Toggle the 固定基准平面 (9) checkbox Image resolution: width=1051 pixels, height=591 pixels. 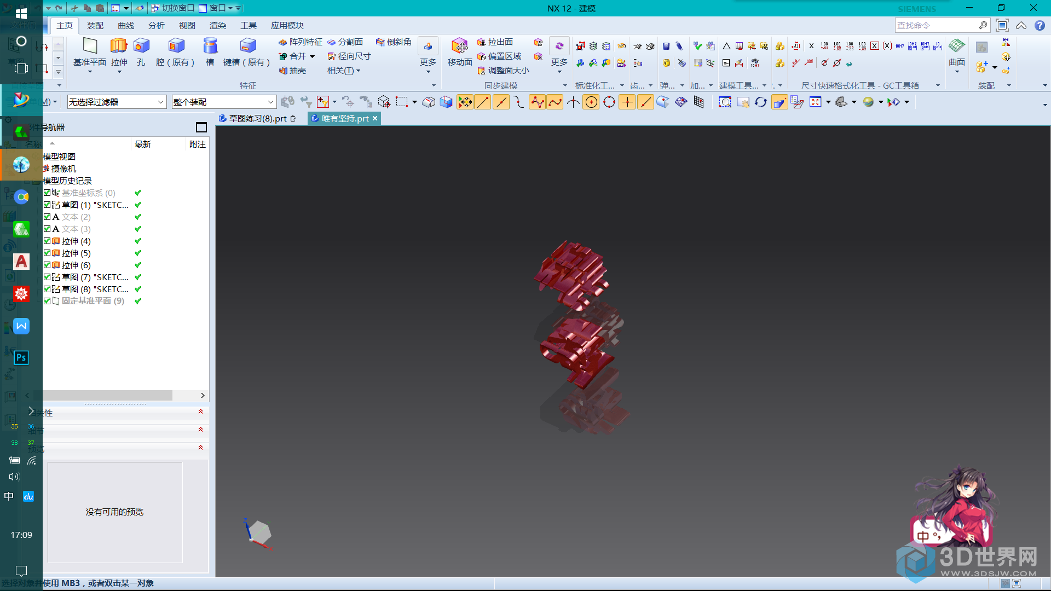(x=47, y=301)
